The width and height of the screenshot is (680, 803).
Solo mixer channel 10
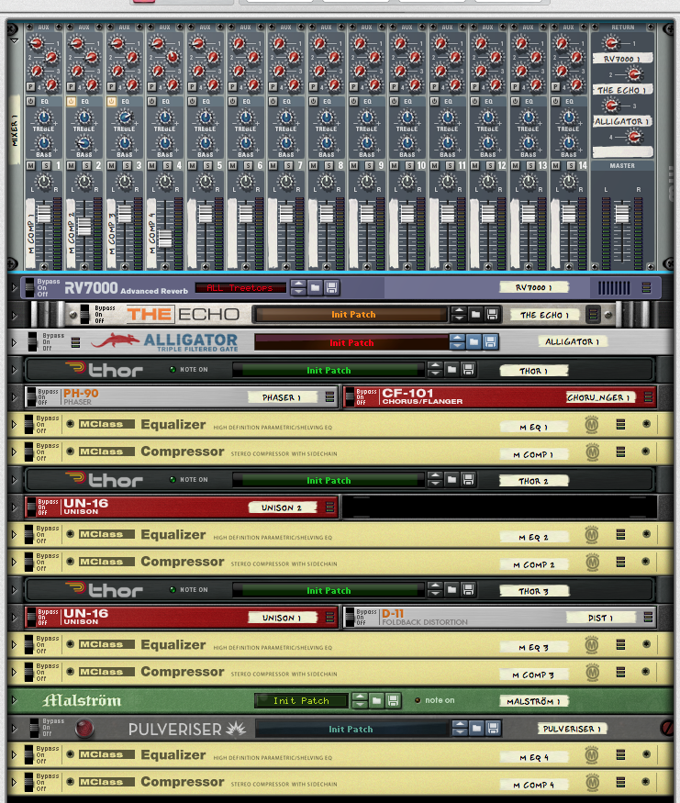(409, 166)
